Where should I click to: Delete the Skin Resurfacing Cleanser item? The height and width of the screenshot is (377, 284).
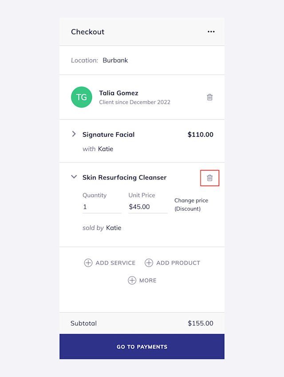[x=210, y=178]
